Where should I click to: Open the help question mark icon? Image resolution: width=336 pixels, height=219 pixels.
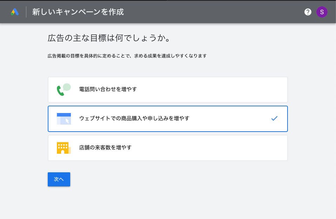click(x=308, y=12)
